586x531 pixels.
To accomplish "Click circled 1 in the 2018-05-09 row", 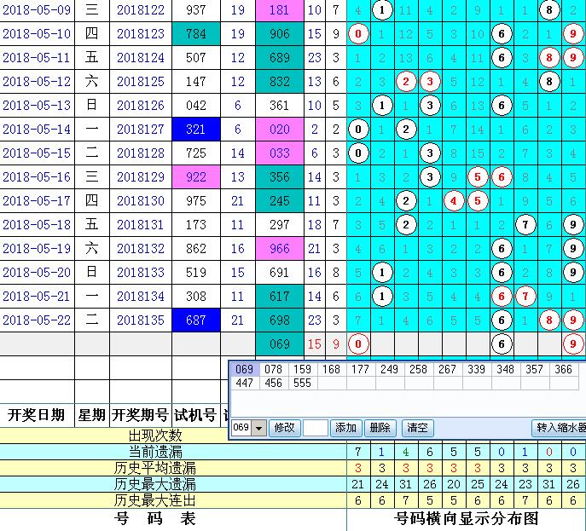I will point(382,9).
